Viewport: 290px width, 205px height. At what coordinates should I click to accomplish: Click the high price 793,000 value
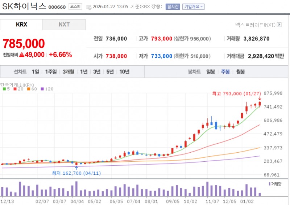(161, 39)
